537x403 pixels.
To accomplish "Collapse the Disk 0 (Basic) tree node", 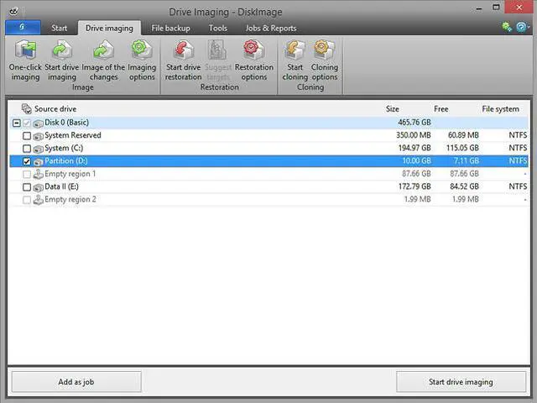I will (16, 123).
